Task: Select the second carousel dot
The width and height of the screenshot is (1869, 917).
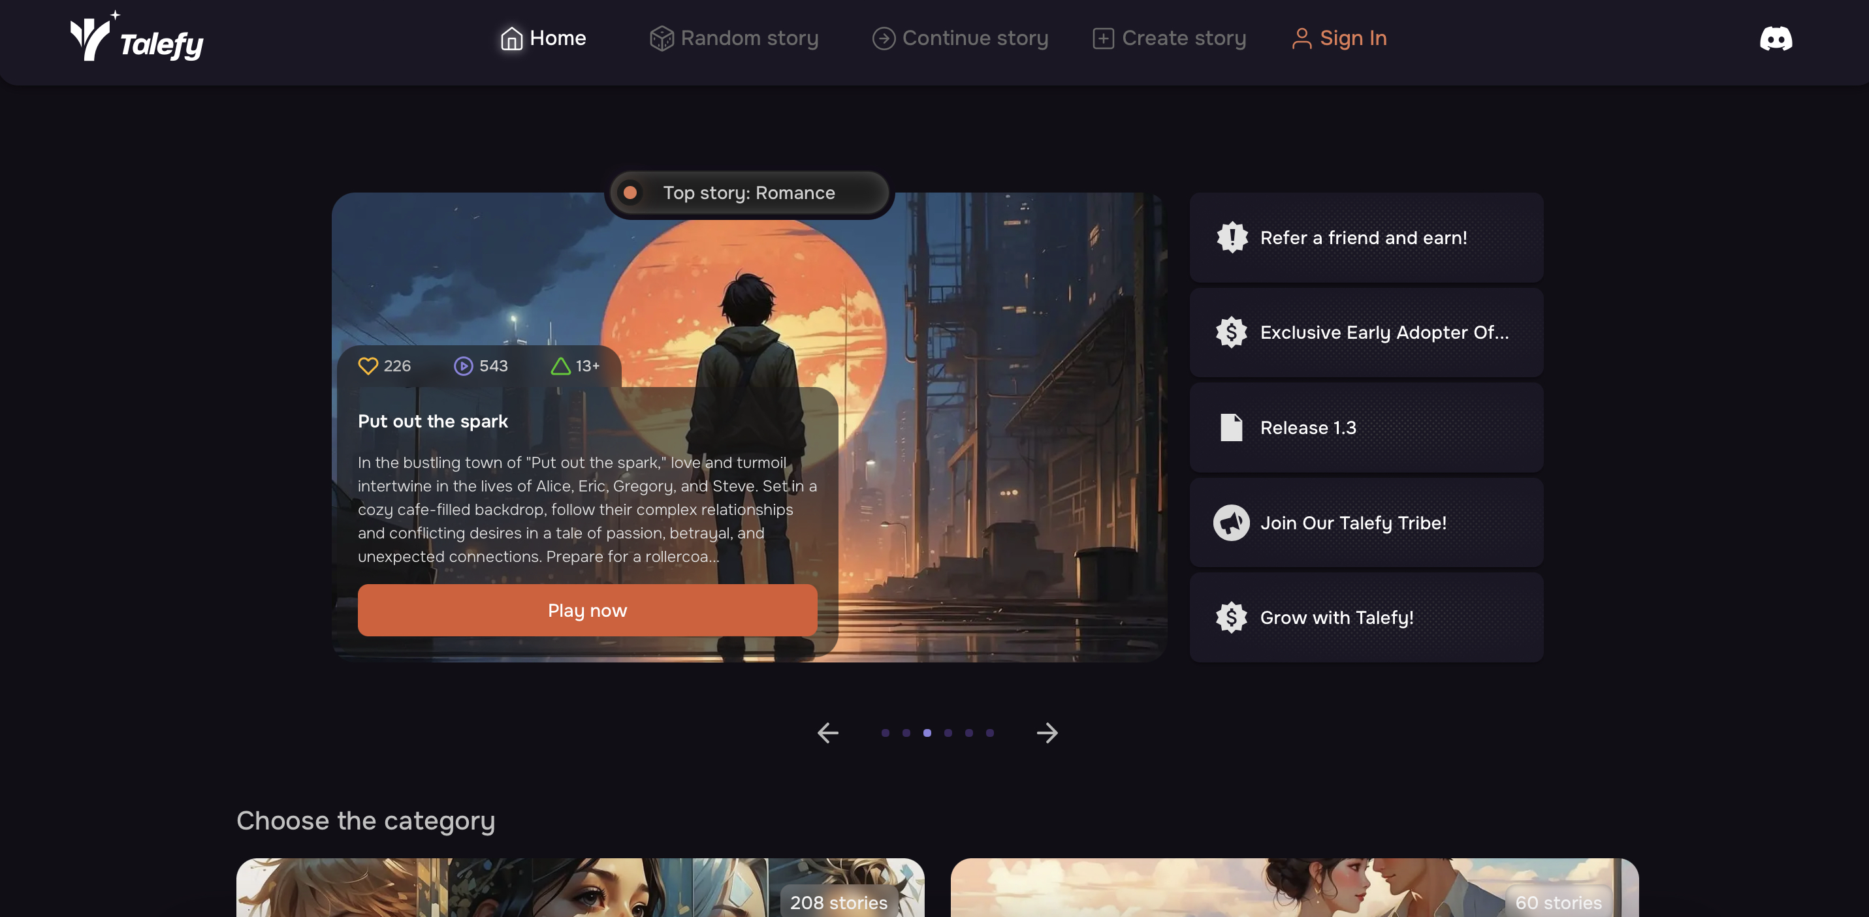Action: pyautogui.click(x=906, y=733)
